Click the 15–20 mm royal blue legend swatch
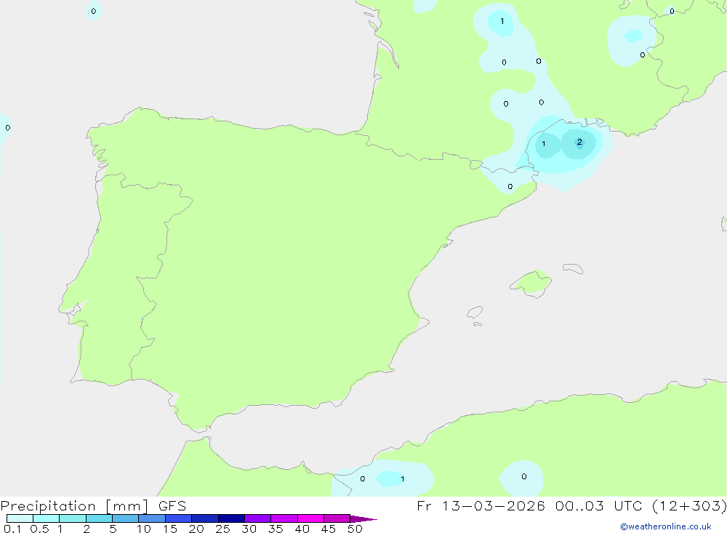Image resolution: width=727 pixels, height=533 pixels. pyautogui.click(x=178, y=518)
